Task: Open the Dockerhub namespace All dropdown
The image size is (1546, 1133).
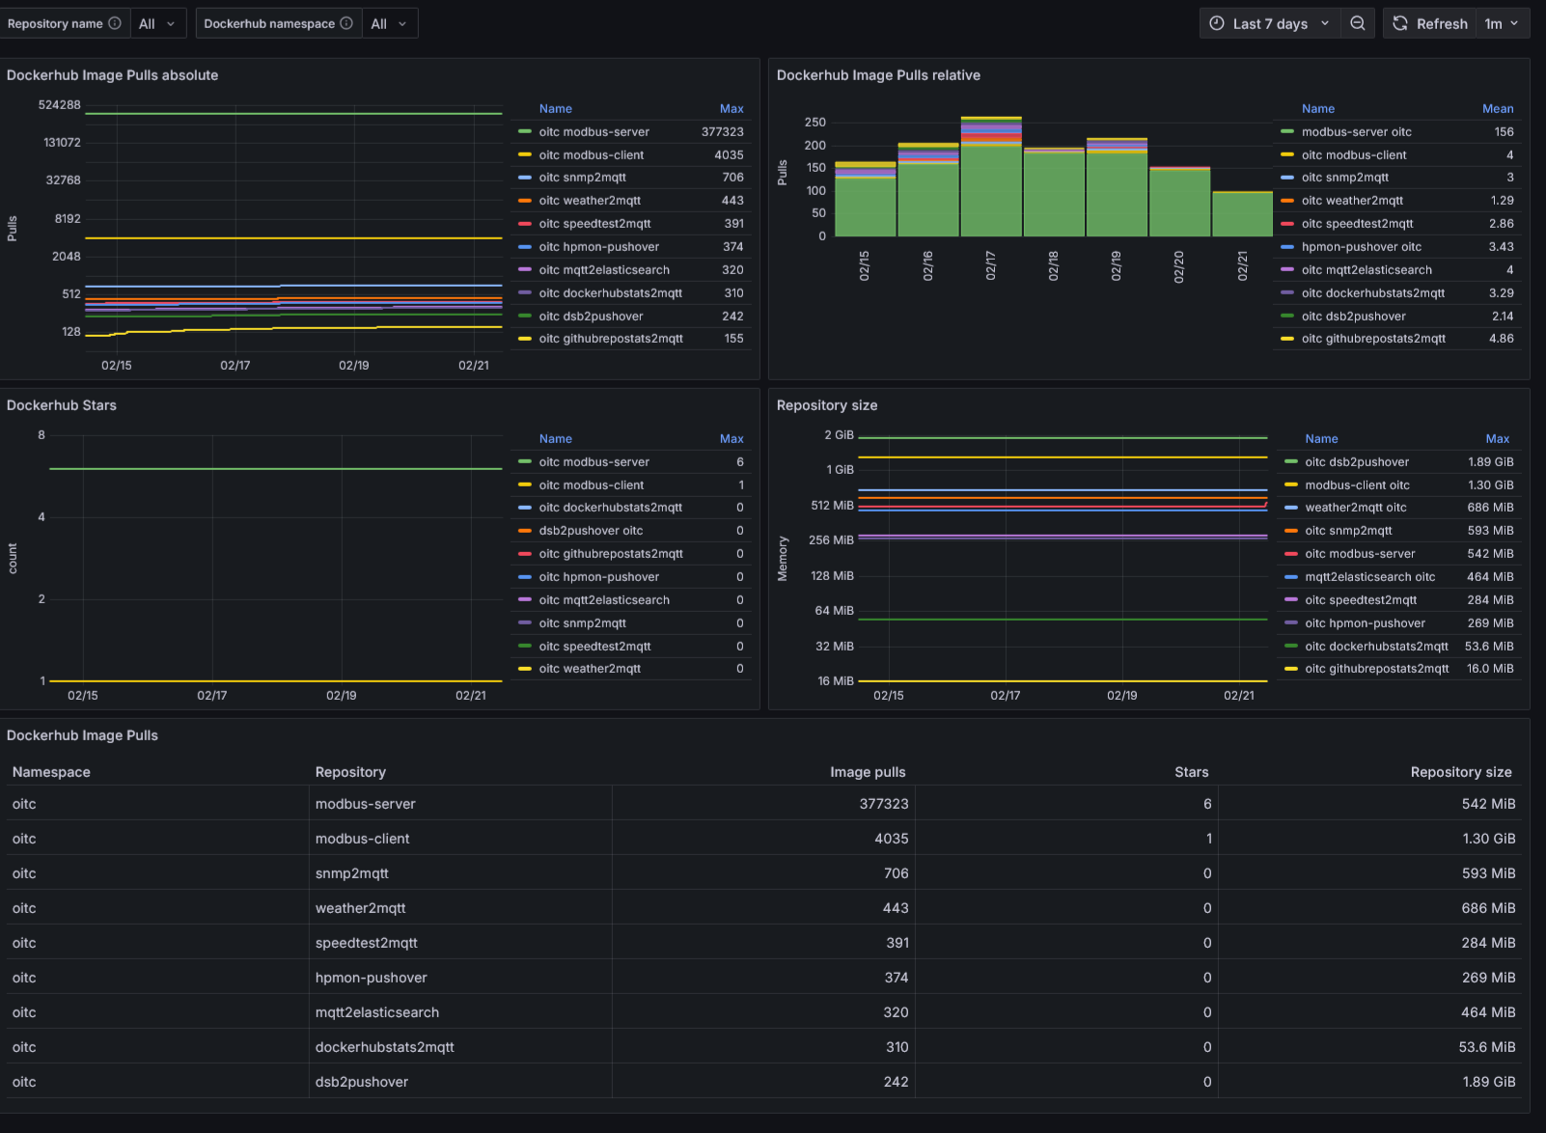Action: point(389,23)
